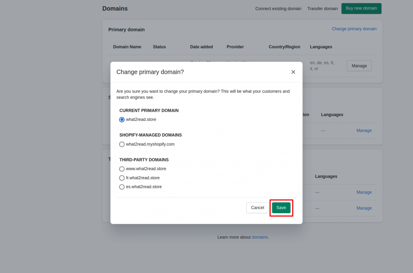Cancel the primary domain change
This screenshot has height=273, width=413.
257,208
